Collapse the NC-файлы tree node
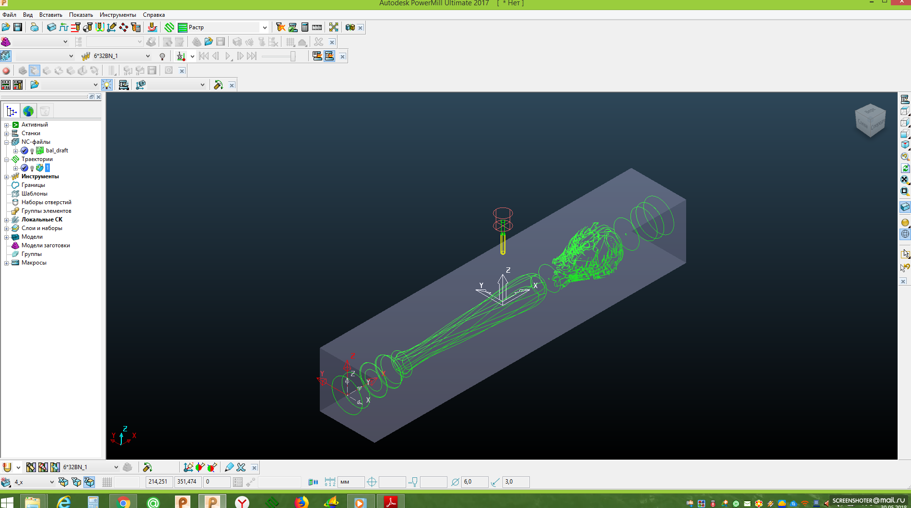 (x=7, y=142)
